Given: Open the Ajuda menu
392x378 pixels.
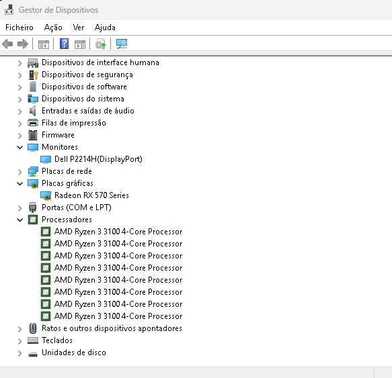Looking at the screenshot, I should (x=105, y=28).
